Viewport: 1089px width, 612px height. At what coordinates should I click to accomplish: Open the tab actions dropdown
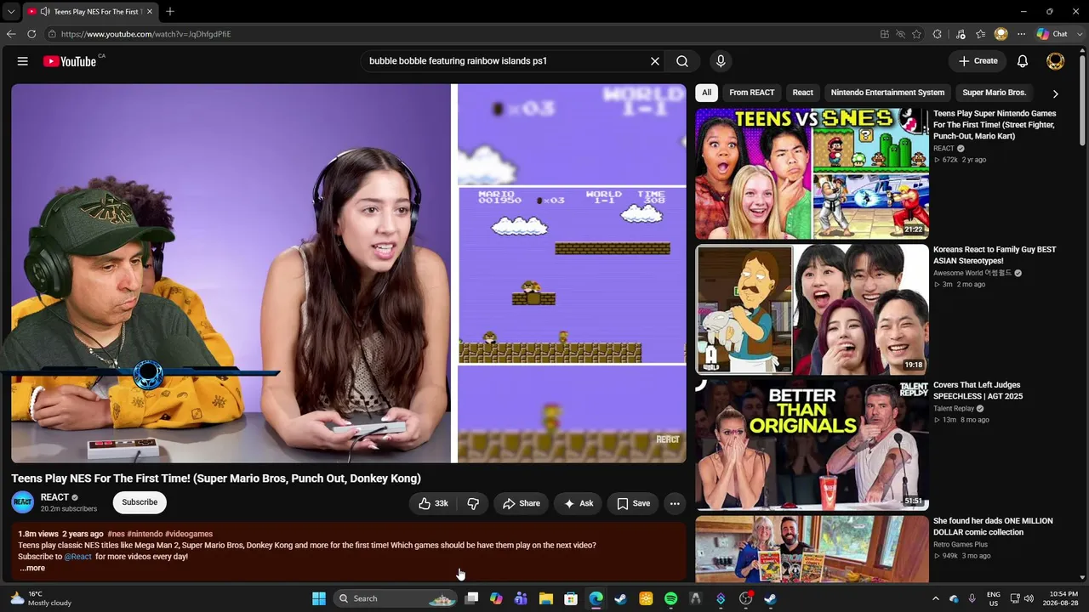pos(11,12)
